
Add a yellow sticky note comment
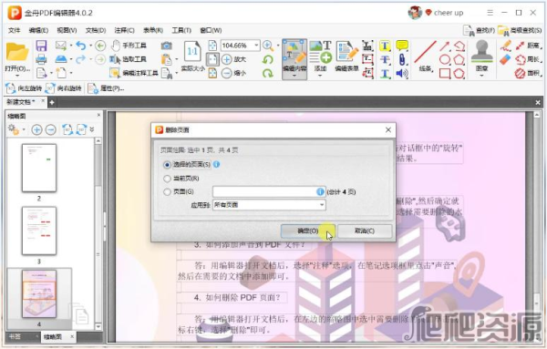click(x=402, y=46)
